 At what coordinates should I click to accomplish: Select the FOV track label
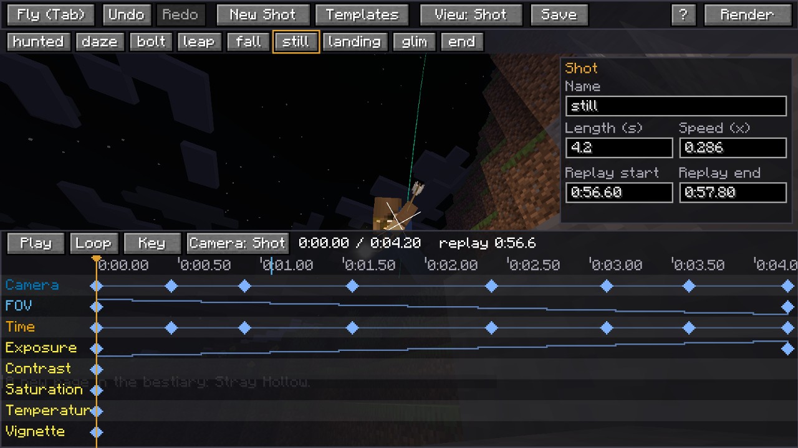click(x=18, y=306)
